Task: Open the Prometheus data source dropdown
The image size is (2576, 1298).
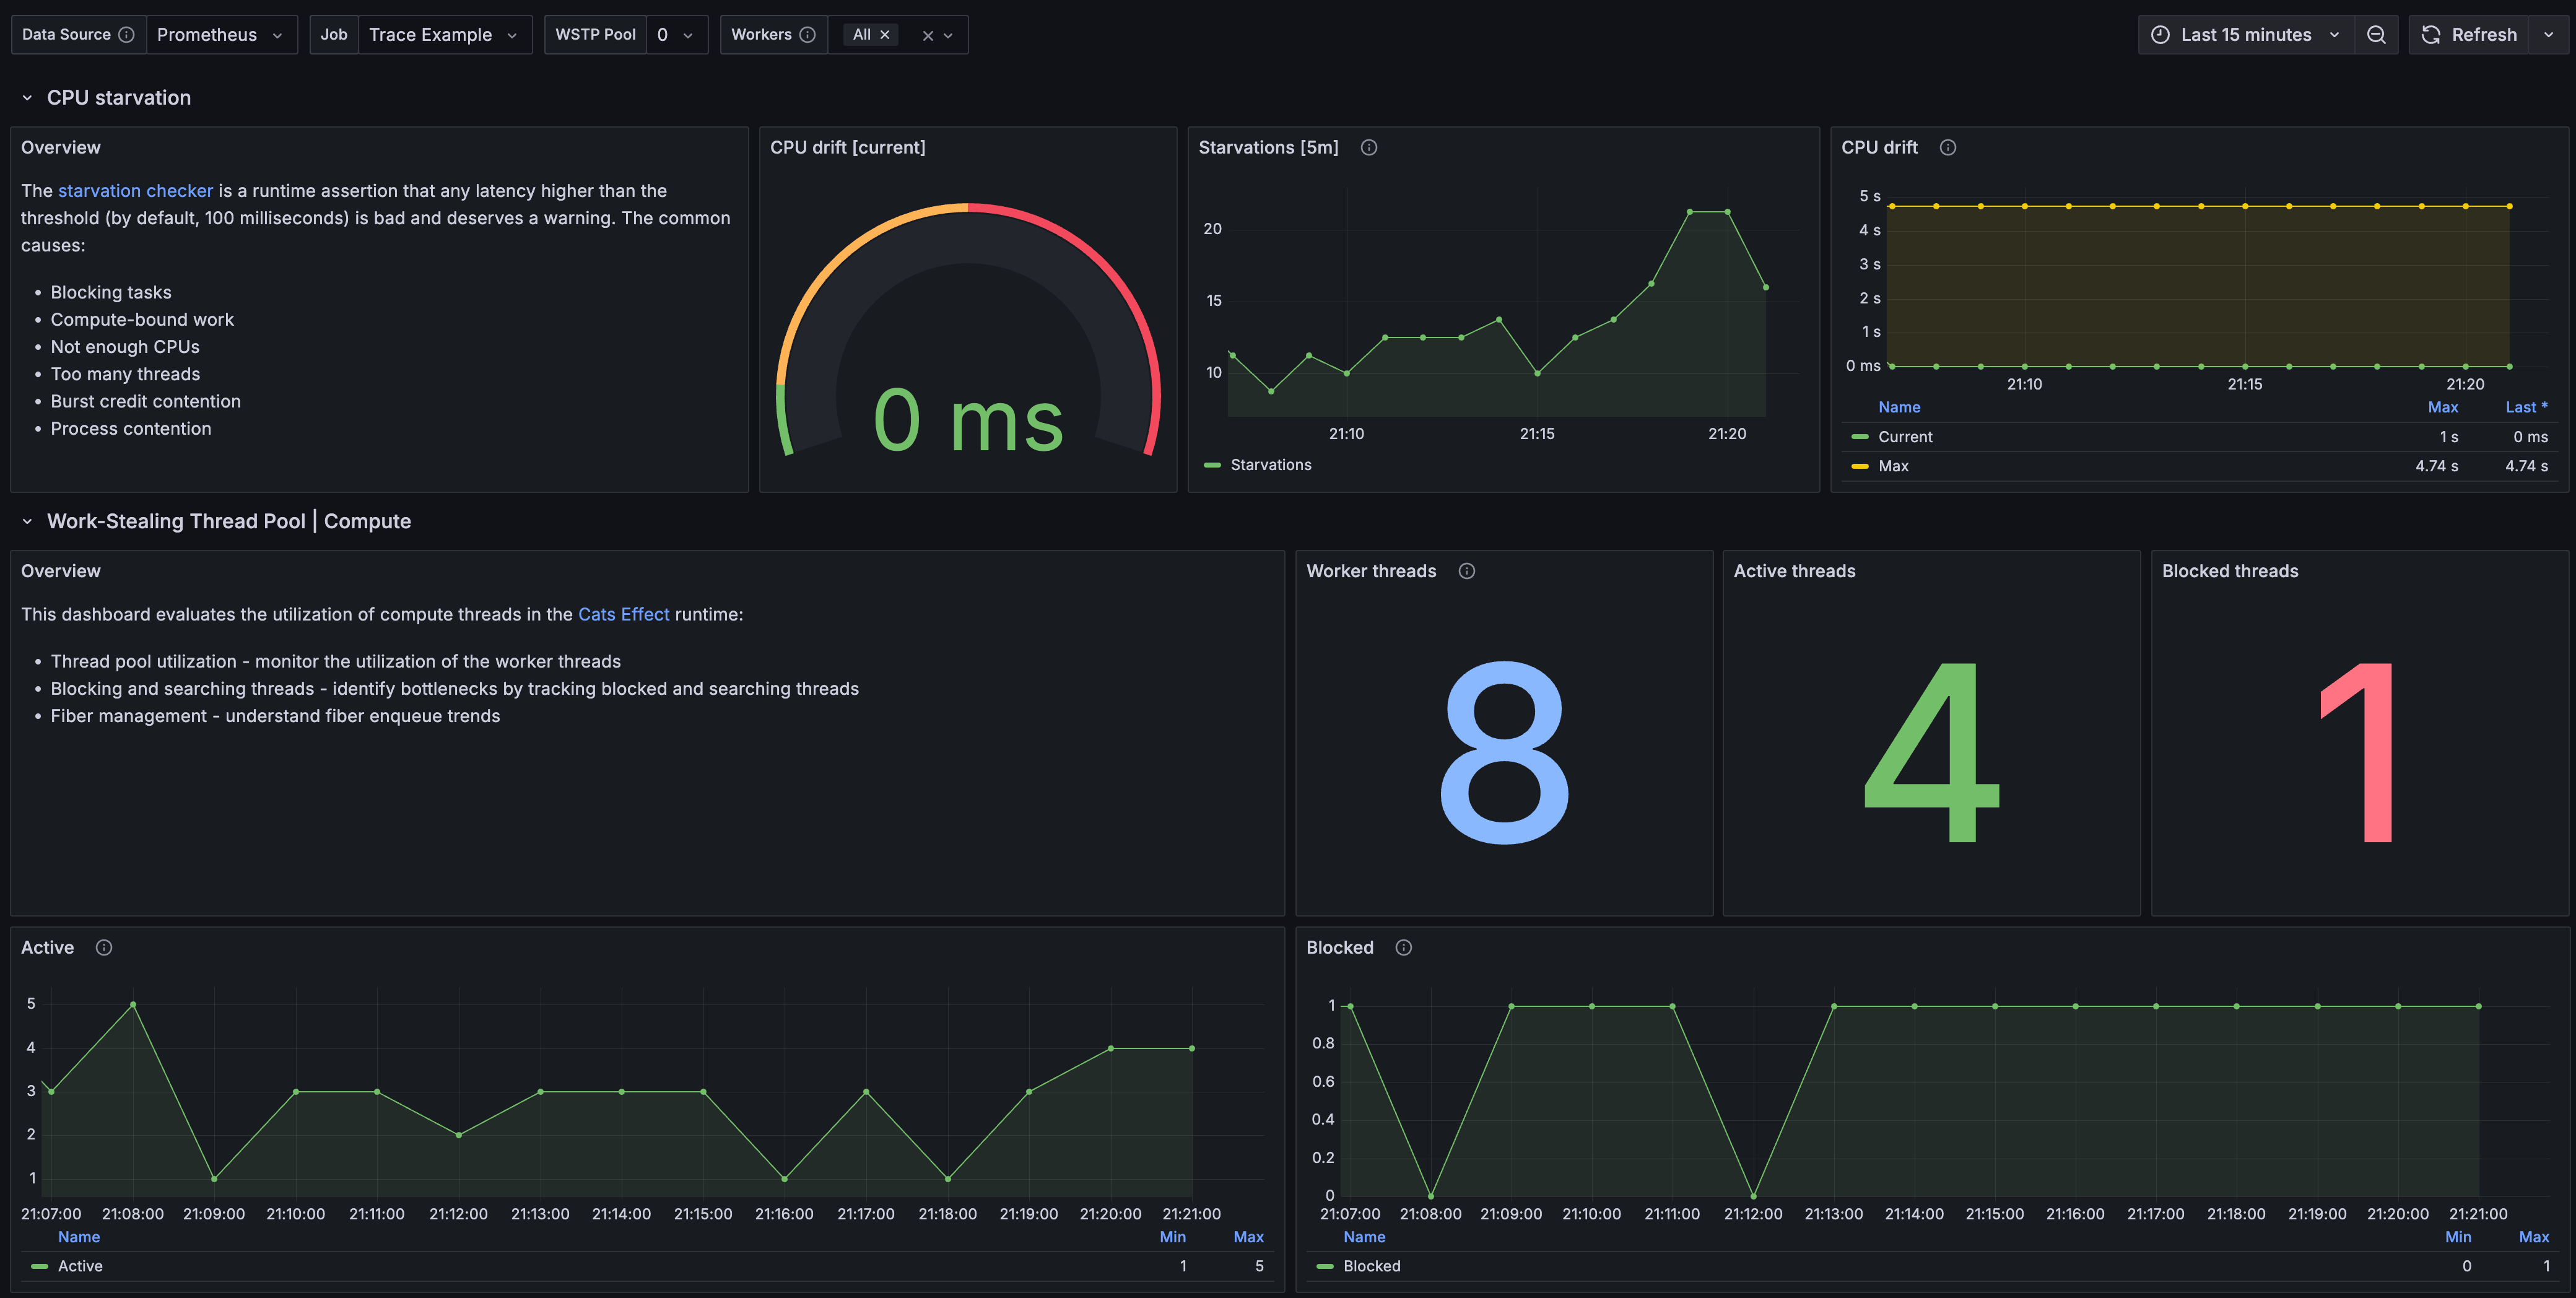Action: [x=221, y=35]
